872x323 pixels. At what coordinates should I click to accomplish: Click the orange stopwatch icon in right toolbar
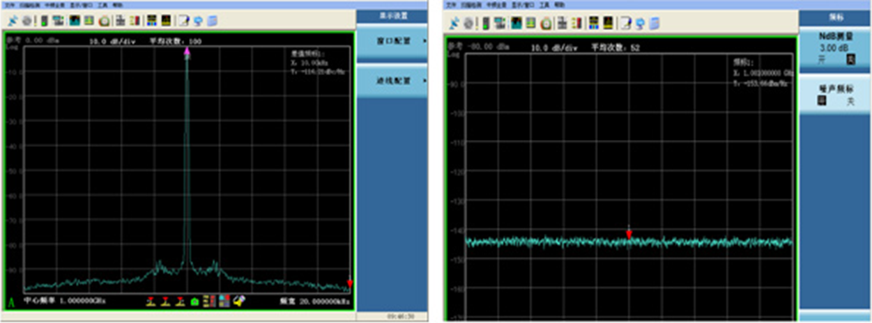[546, 22]
